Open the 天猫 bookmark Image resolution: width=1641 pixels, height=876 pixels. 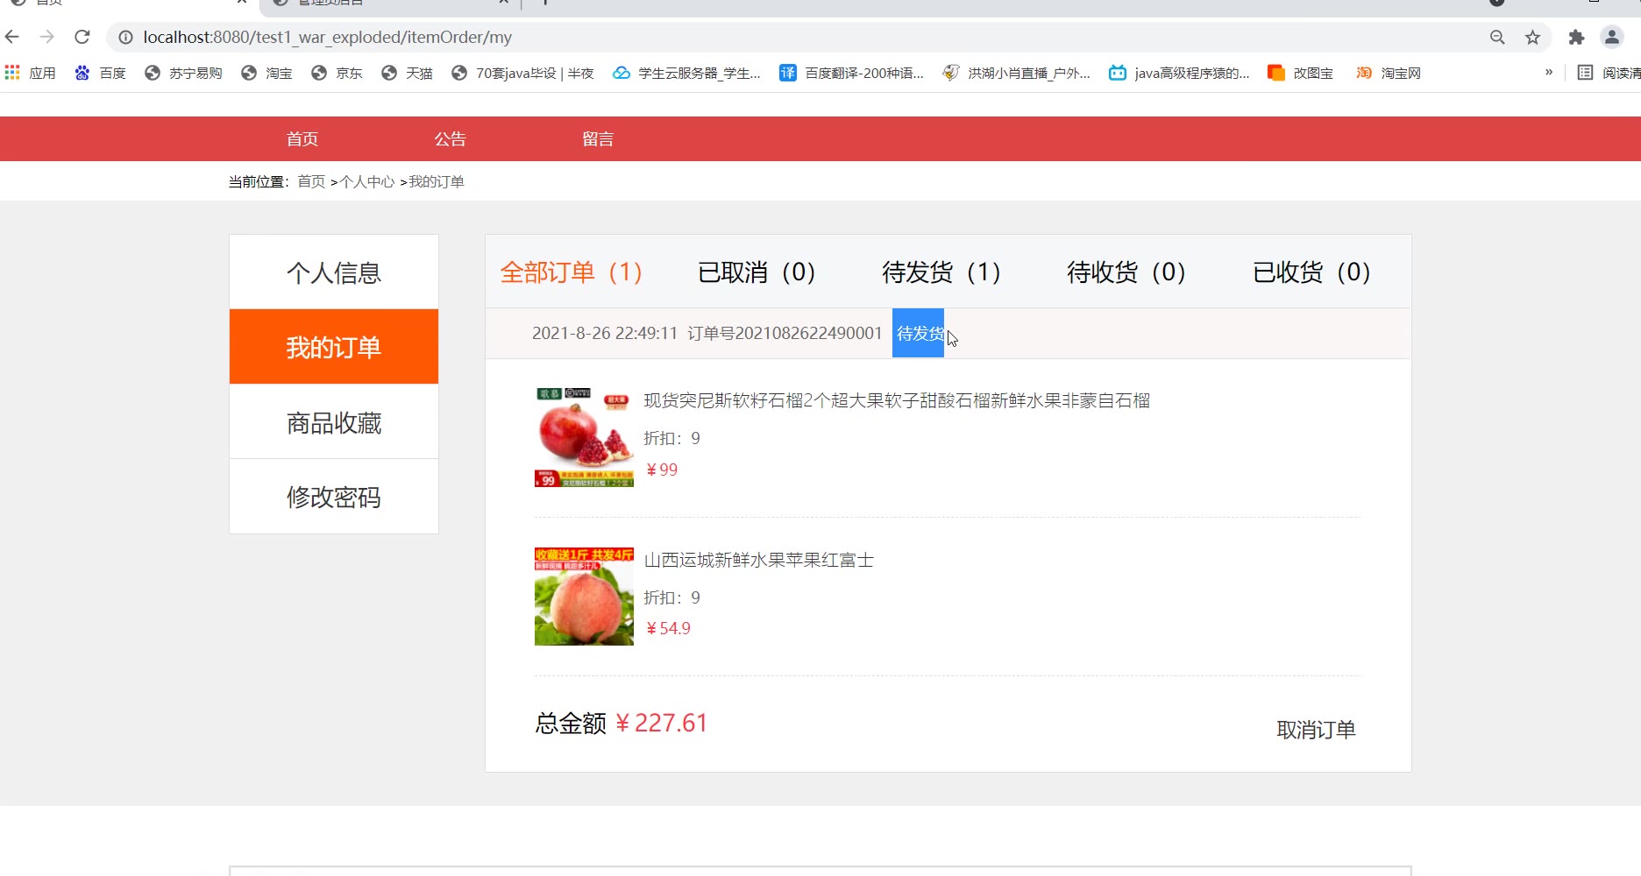coord(408,73)
